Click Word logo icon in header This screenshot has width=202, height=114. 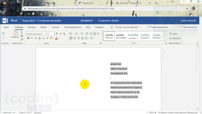point(5,21)
